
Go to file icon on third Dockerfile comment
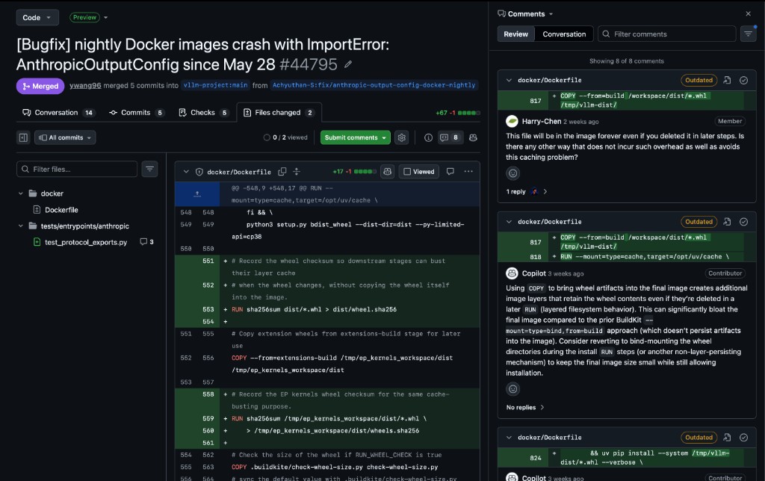point(727,438)
